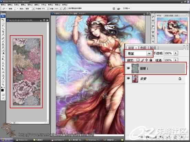190x142 pixels.
Task: Select the Hand tool
Action: click(x=3, y=81)
